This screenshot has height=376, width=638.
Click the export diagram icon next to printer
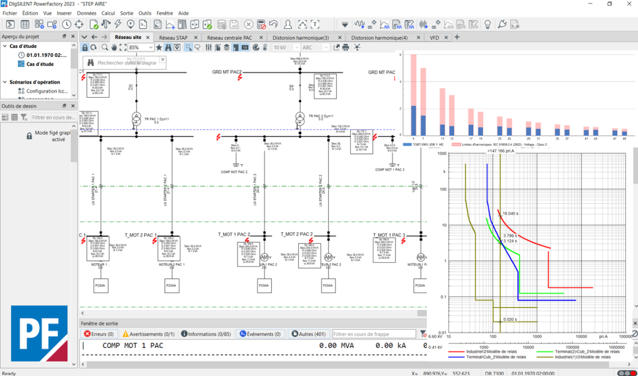click(x=337, y=47)
